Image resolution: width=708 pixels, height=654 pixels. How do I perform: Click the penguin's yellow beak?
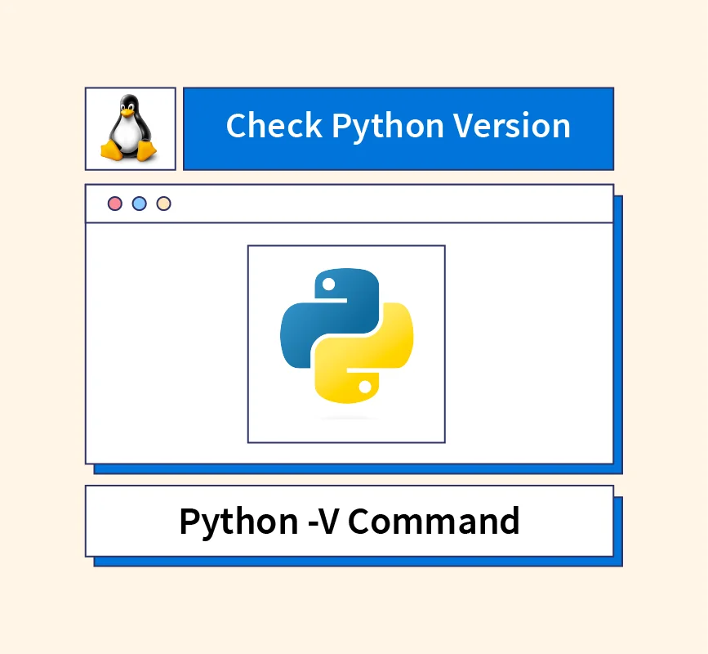pos(128,112)
